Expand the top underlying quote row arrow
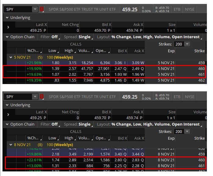 (x=8, y=27)
